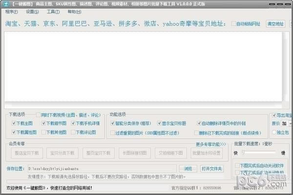
Task: Enable the 下载评论图 checkbox
Action: click(73, 132)
